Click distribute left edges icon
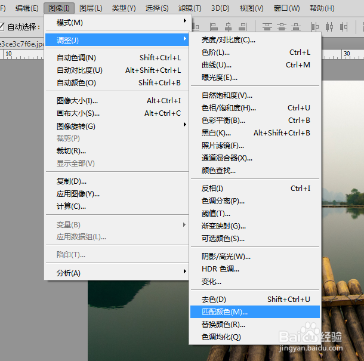 pos(315,27)
